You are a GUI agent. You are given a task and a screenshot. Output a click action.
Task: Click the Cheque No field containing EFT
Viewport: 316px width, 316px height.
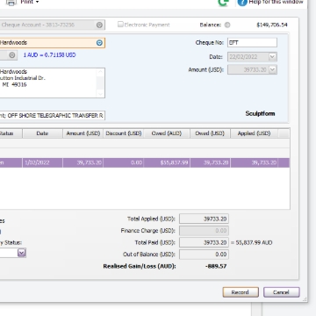tap(252, 43)
